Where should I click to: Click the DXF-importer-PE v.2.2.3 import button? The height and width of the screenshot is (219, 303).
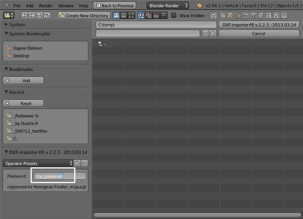[259, 24]
